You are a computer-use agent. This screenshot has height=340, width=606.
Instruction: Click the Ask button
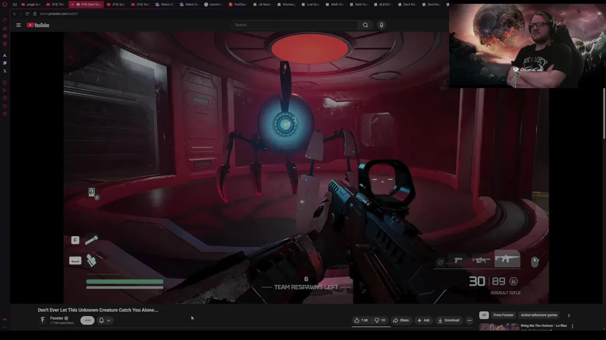click(423, 320)
